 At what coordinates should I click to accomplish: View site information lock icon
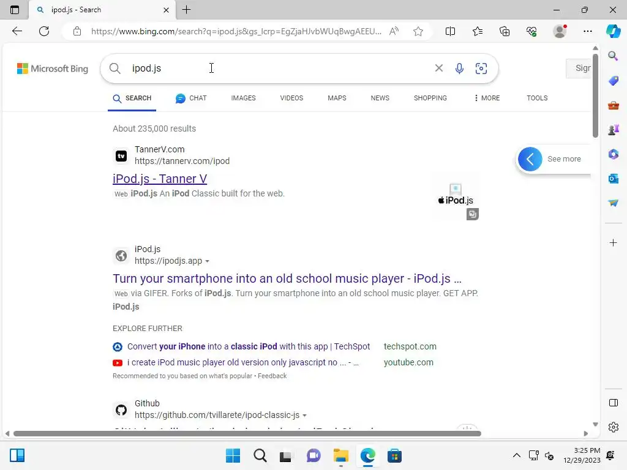click(x=77, y=31)
